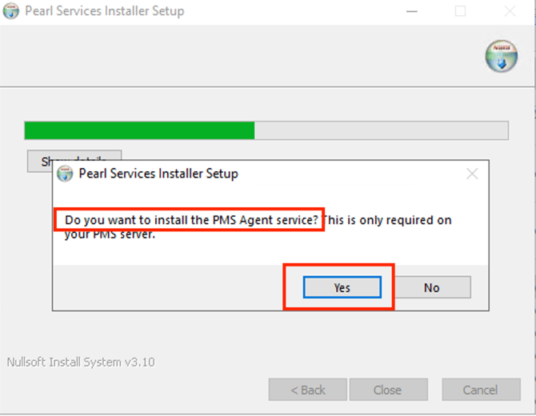Screen dimensions: 536x416
Task: Close the PMS Agent prompt dialog with X
Action: pyautogui.click(x=472, y=174)
